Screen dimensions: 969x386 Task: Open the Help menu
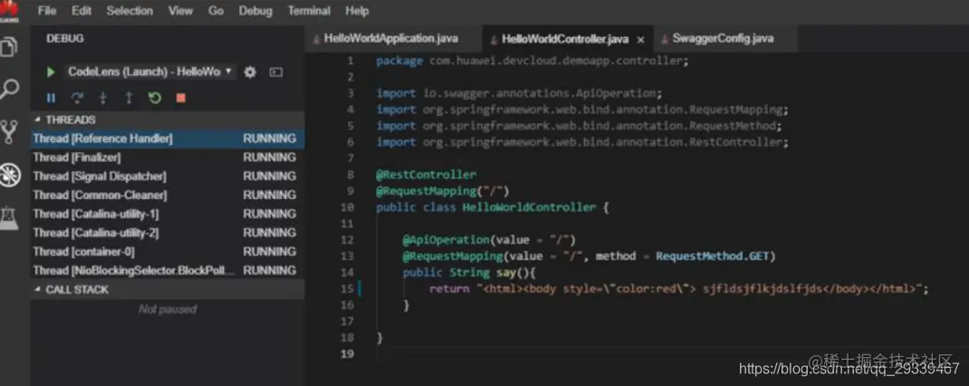click(357, 11)
